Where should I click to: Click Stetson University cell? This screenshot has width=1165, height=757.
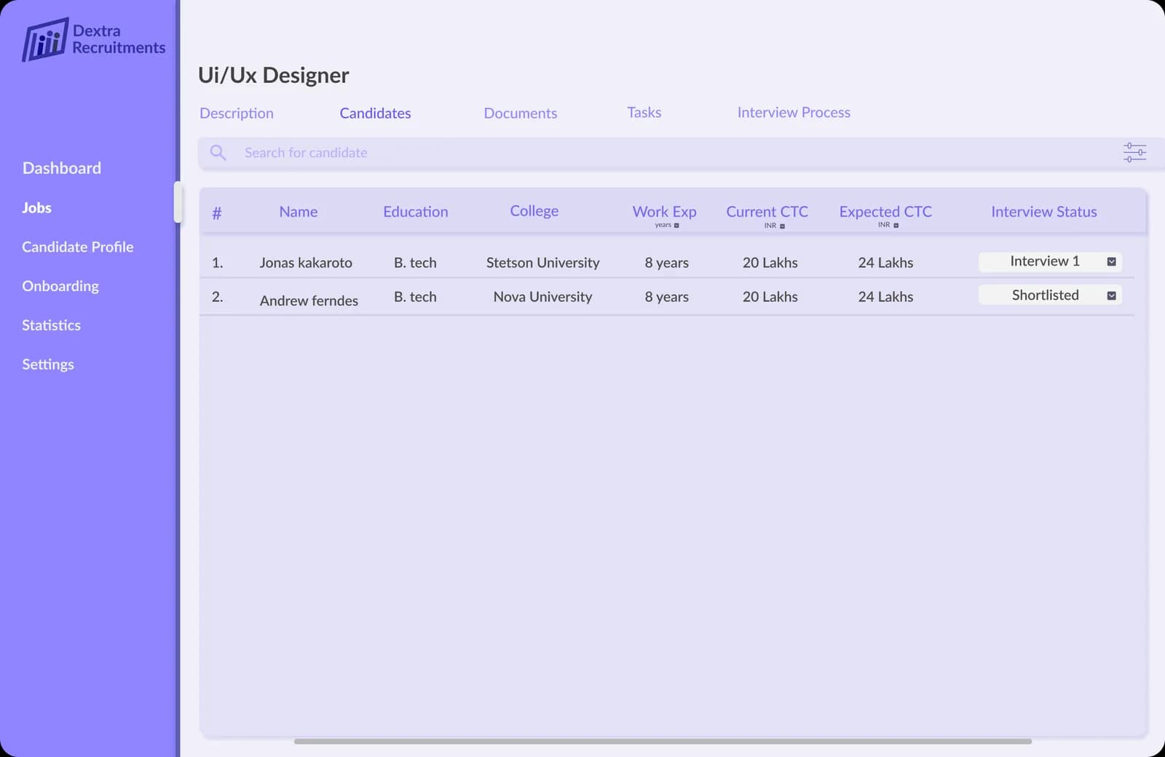543,263
